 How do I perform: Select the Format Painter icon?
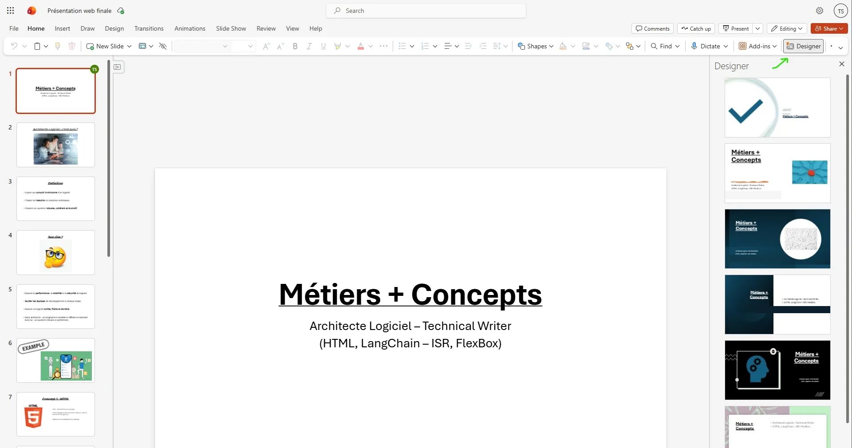tap(58, 46)
